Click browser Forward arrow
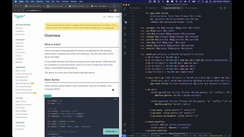Image resolution: width=244 pixels, height=137 pixels. pyautogui.click(x=19, y=10)
